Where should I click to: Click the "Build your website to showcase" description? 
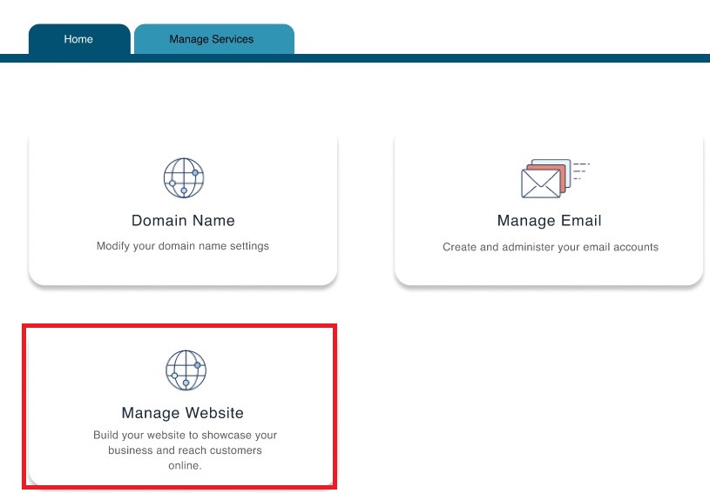click(185, 435)
